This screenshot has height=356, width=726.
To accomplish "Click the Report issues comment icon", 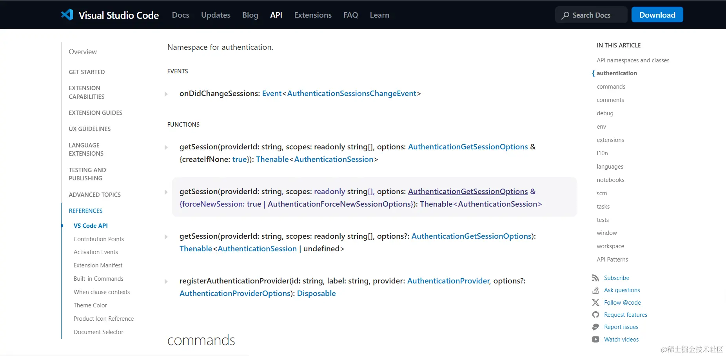I will [x=595, y=327].
